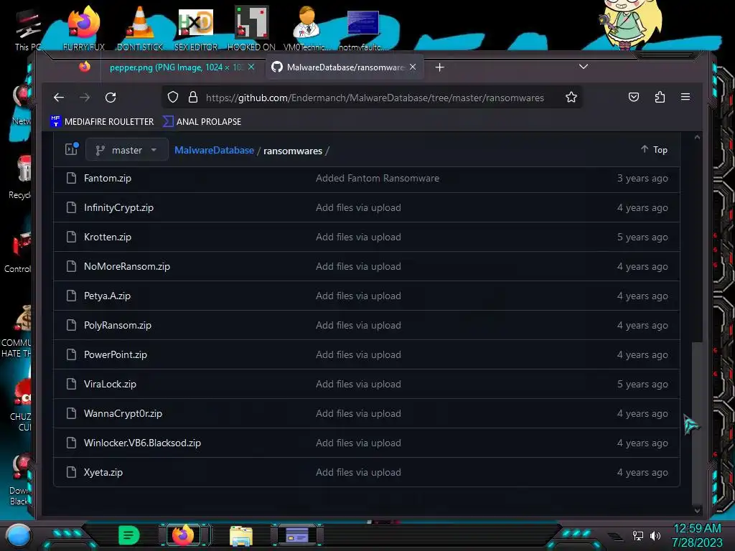Select the MalwareDatabase/ransomware tab

click(x=344, y=67)
